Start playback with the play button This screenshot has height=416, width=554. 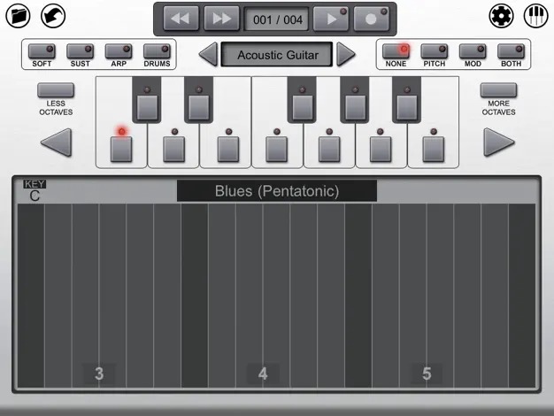click(x=331, y=19)
